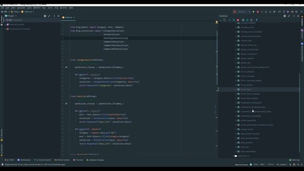Open the Database Changes tool window
Screen dimensions: 304x171
(95, 160)
